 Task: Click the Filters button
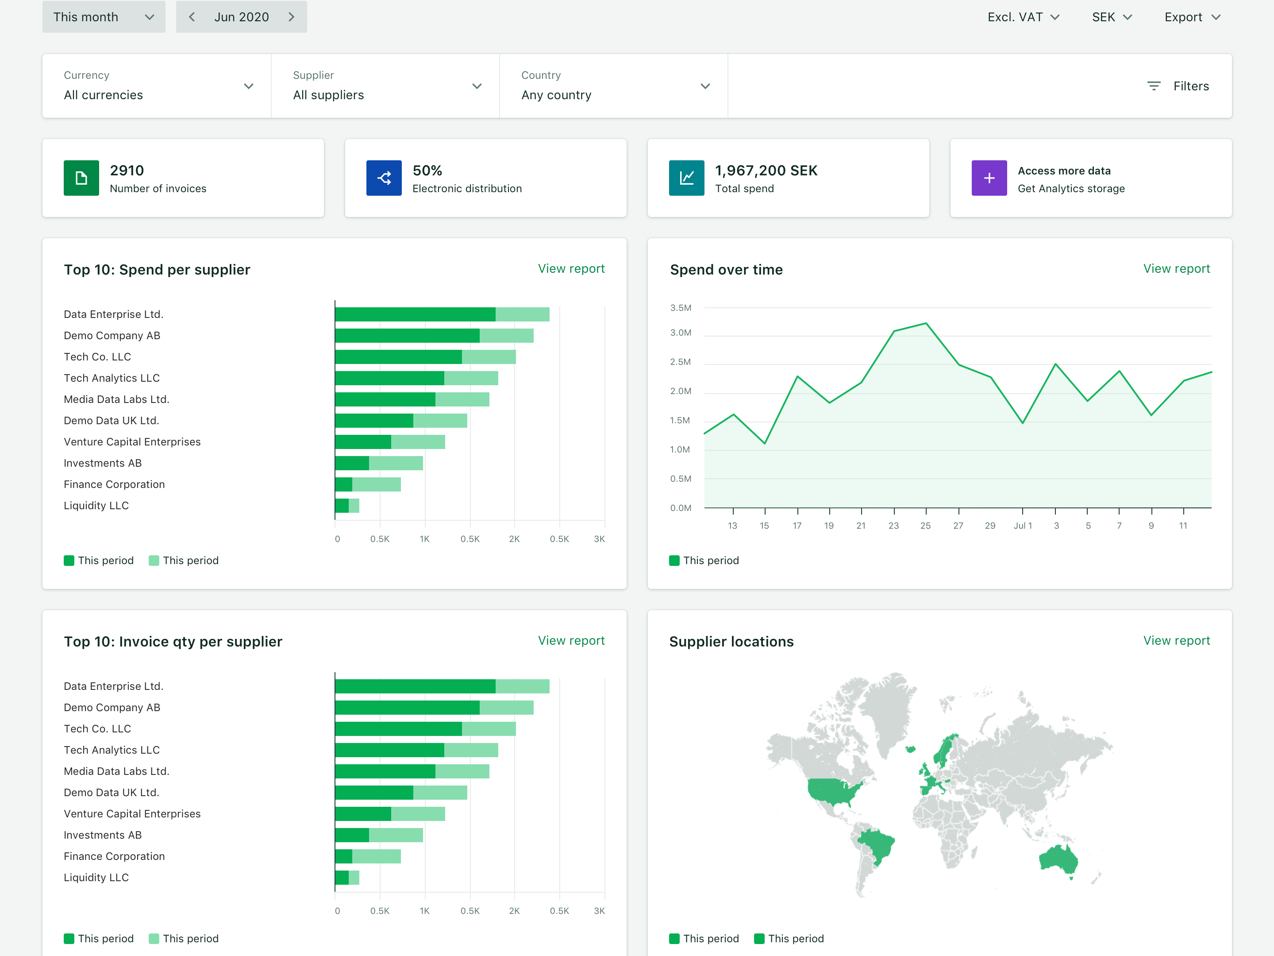coord(1178,86)
